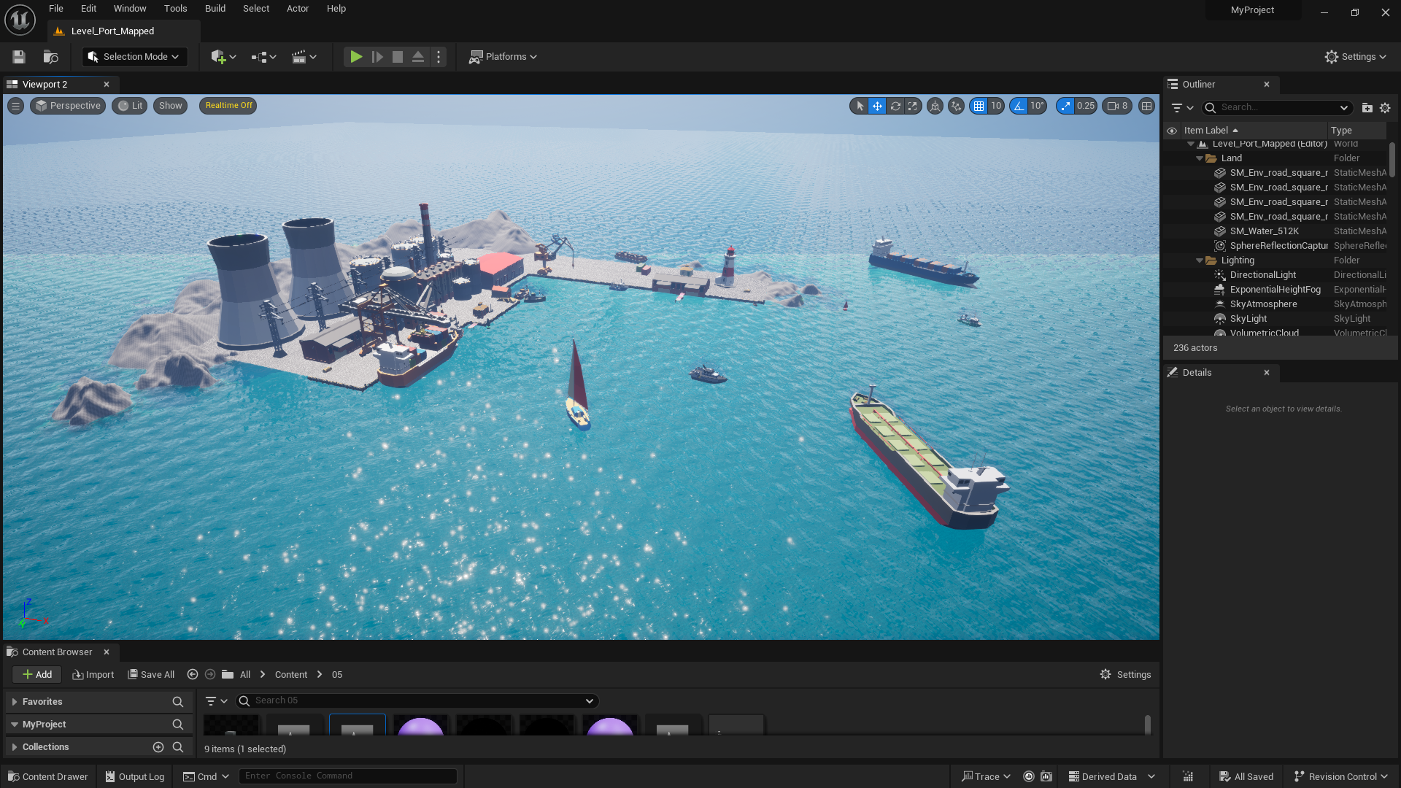Open the Save Current Level icon
Screen dimensions: 1401x788
click(x=18, y=56)
